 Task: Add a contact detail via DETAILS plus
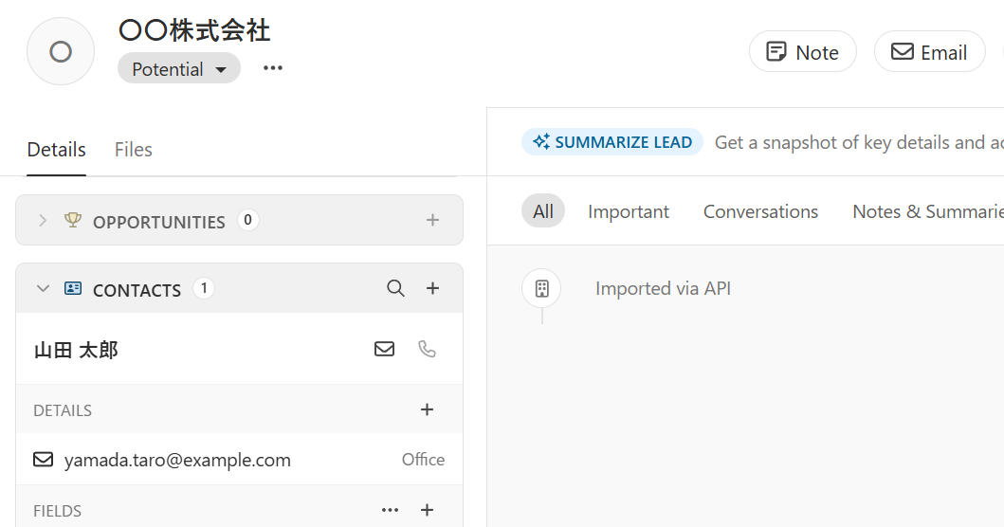coord(427,409)
